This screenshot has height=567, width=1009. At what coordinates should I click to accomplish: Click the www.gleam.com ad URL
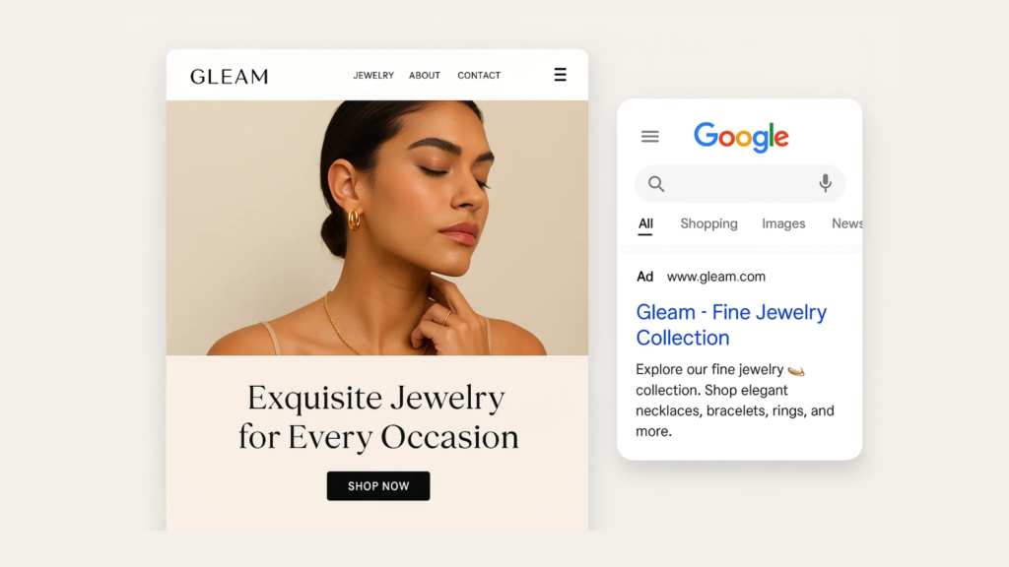coord(716,277)
